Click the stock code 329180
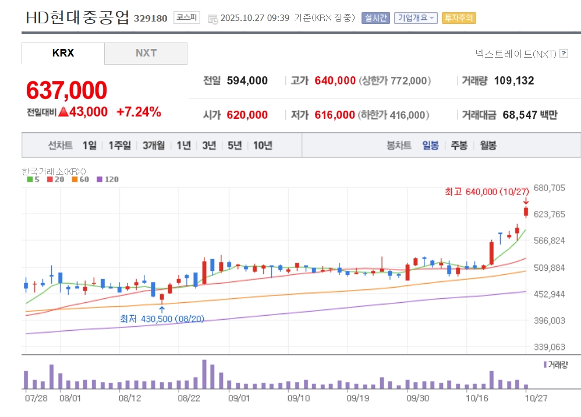The width and height of the screenshot is (581, 417). coord(150,18)
